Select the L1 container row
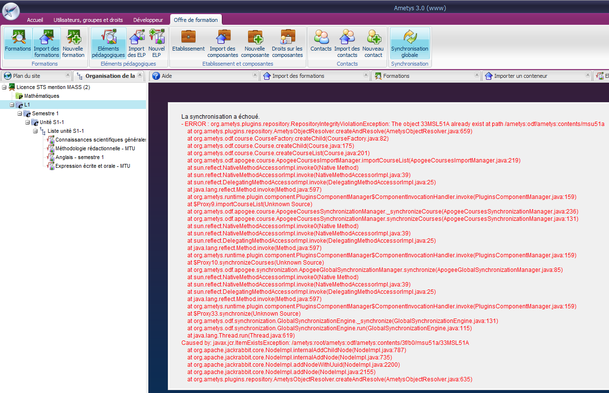This screenshot has height=393, width=609. pyautogui.click(x=73, y=105)
